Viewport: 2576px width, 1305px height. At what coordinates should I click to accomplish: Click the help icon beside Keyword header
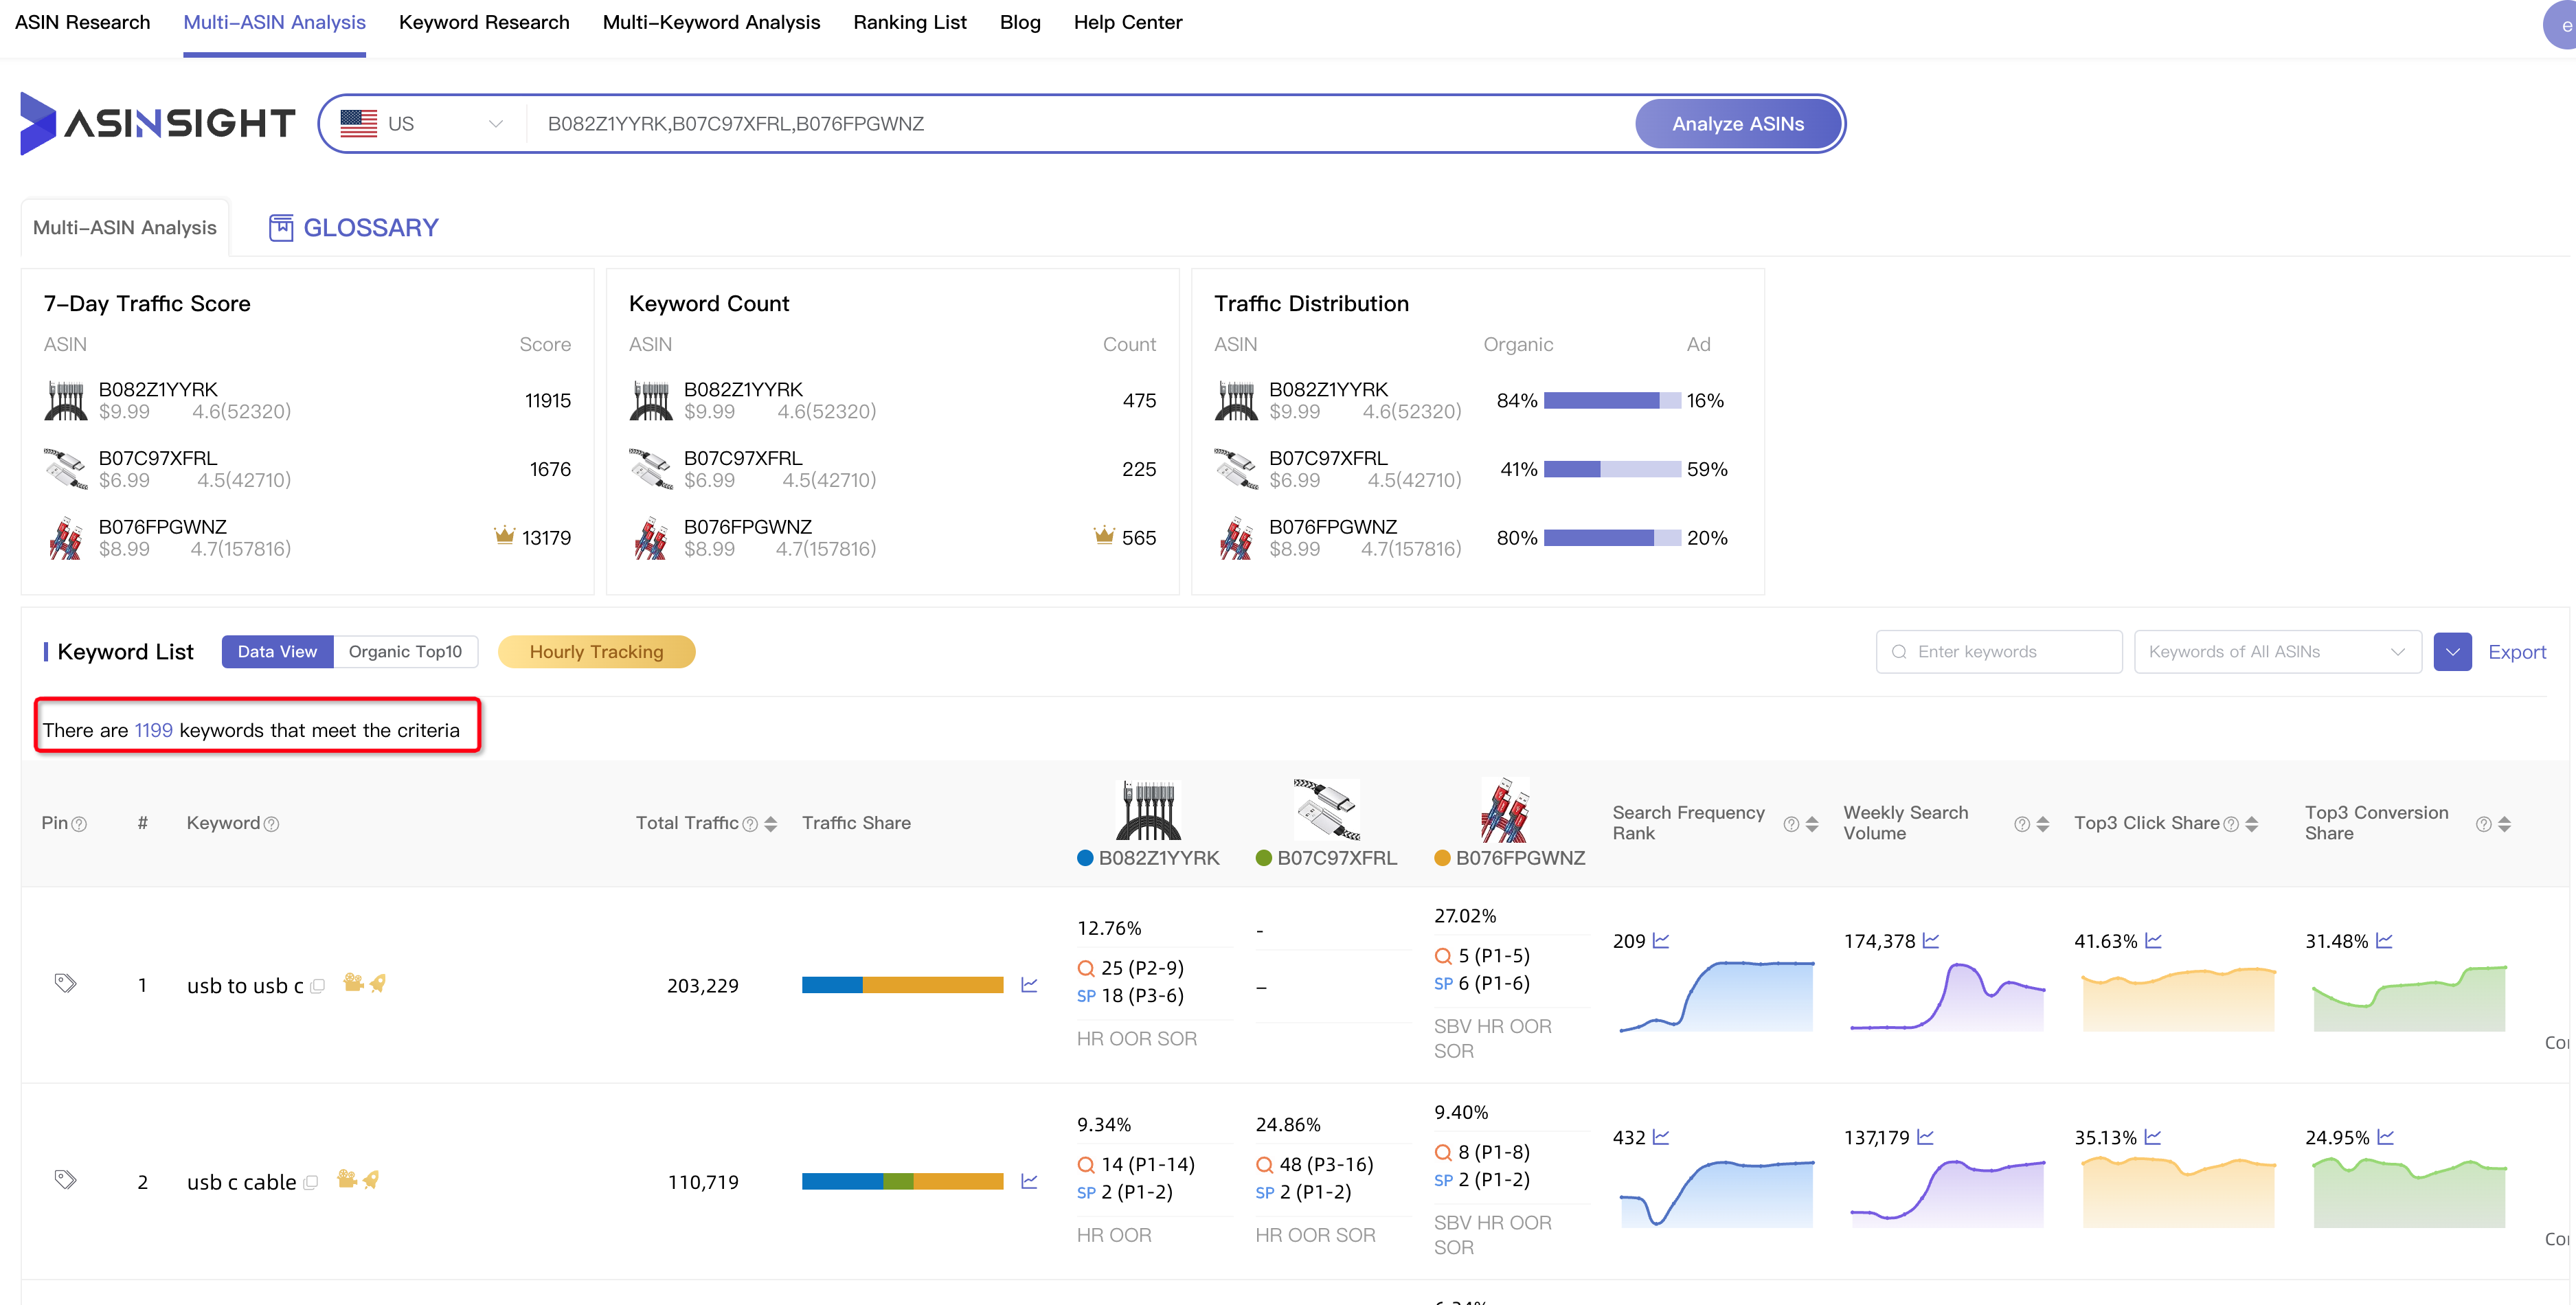click(271, 824)
